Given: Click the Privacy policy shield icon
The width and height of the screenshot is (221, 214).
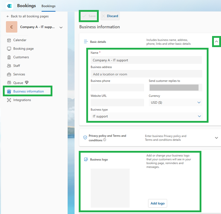Looking at the screenshot, I should click(85, 137).
